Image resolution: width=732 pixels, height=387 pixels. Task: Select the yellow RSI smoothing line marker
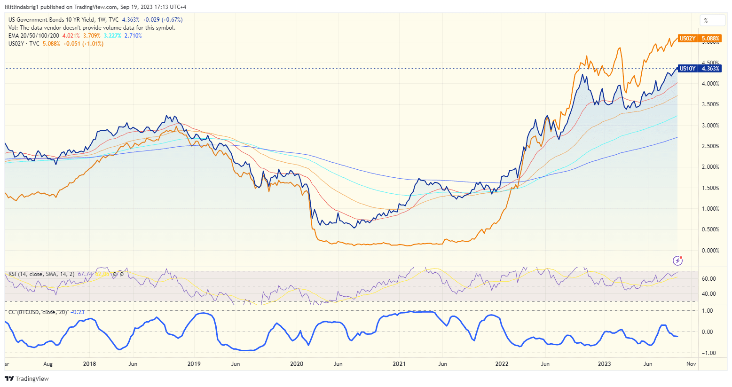tap(102, 274)
